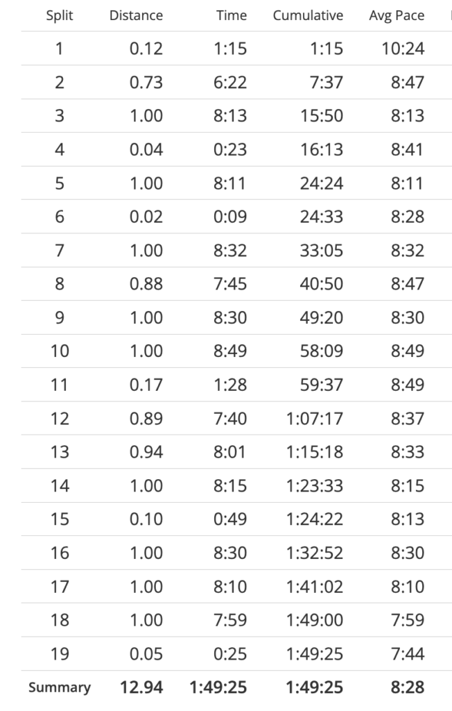Select the 33:05 cumulative cell
The image size is (452, 711).
tap(321, 250)
